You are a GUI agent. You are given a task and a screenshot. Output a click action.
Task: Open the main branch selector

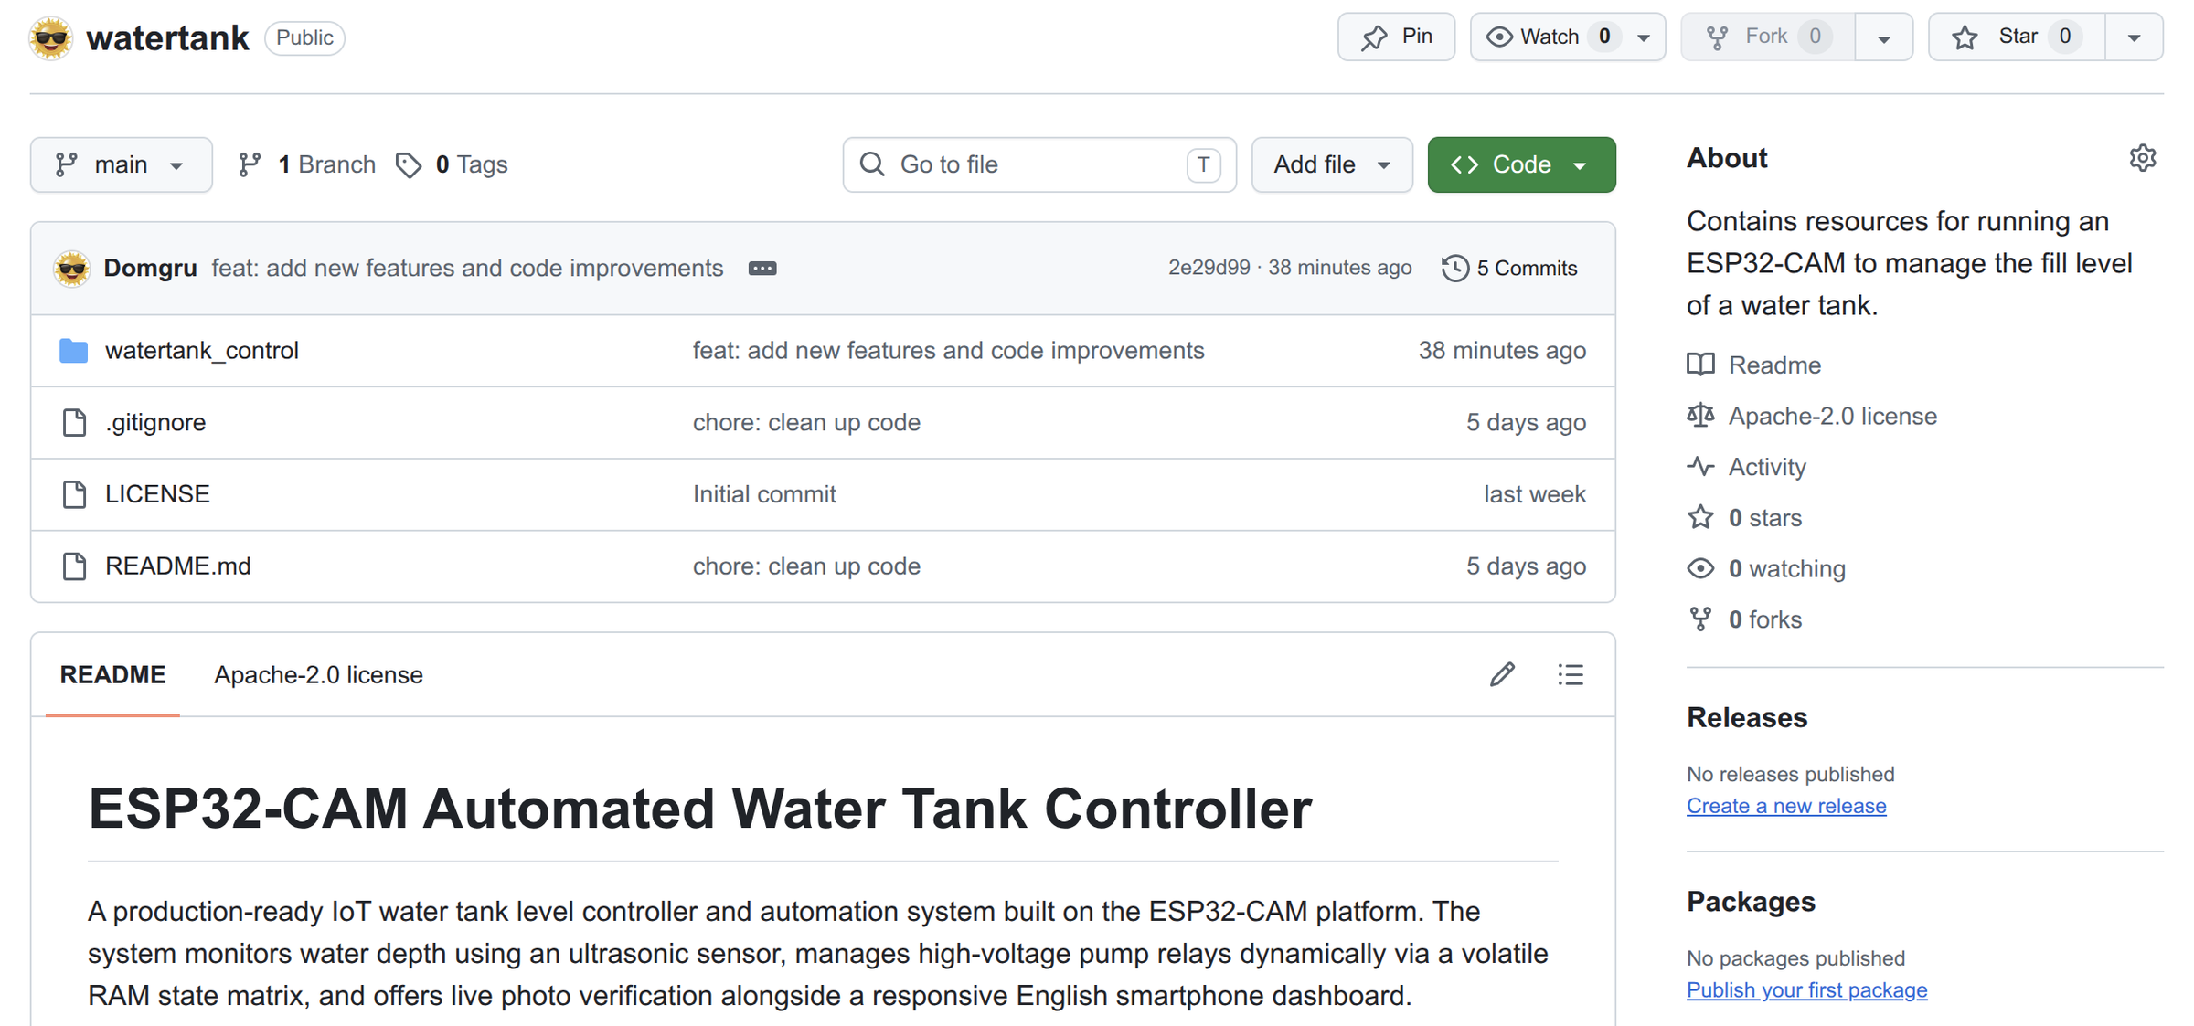122,164
